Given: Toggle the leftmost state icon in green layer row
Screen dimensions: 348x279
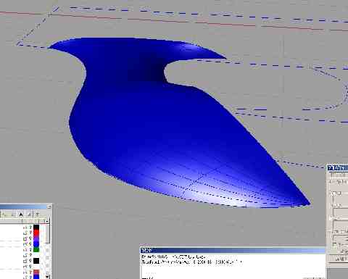Looking at the screenshot, I should (x=25, y=250).
